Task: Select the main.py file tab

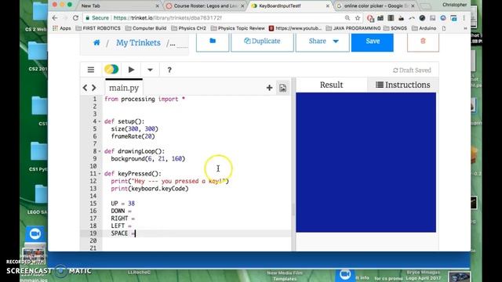Action: [124, 88]
